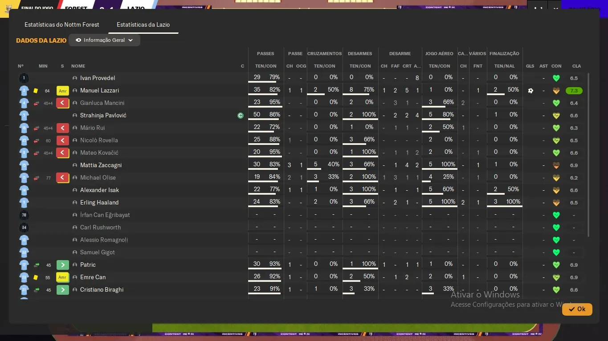Click Mattia Zaccagni's orange condition heart
Screen dimensions: 608x341
coord(556,165)
